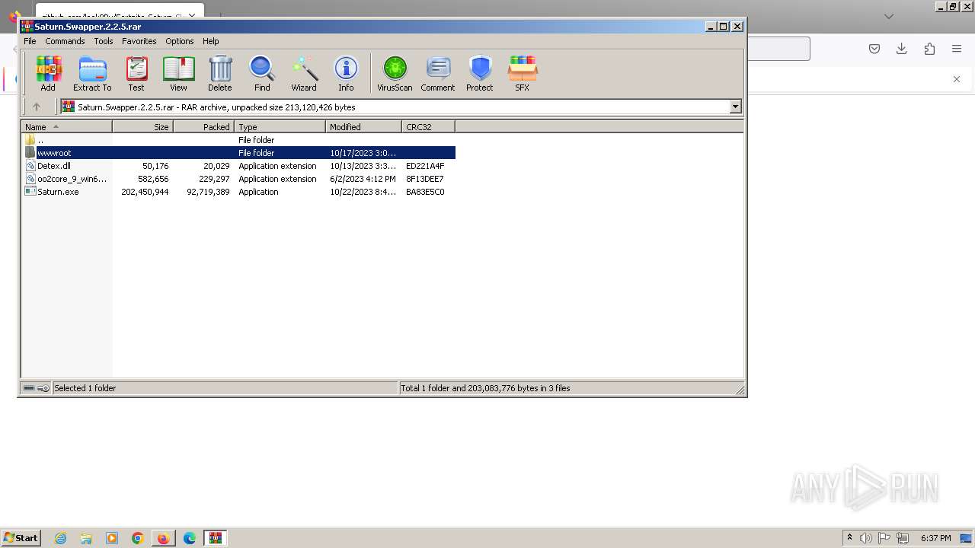Click the Delete trash can icon
Image resolution: width=975 pixels, height=548 pixels.
(x=220, y=74)
